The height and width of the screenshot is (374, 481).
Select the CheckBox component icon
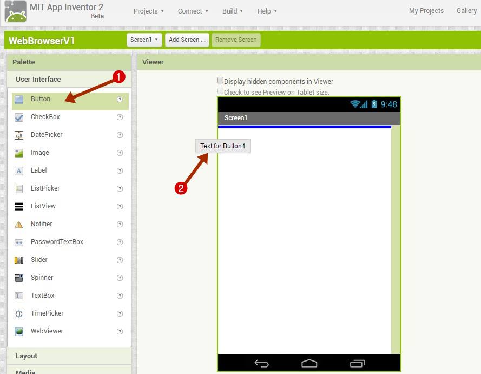19,117
